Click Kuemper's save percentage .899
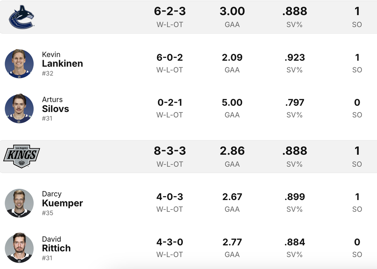Screen dimensions: 377x269 click(295, 197)
